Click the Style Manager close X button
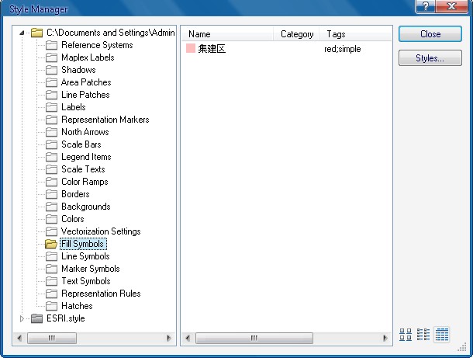This screenshot has height=358, width=473. 451,6
